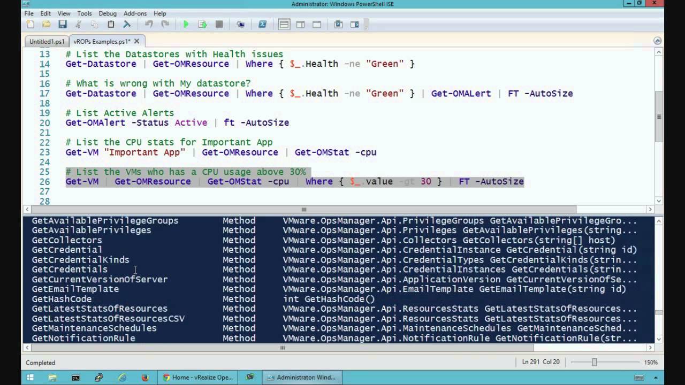This screenshot has height=385, width=685.
Task: Click the Show Command Window icon
Action: click(338, 24)
